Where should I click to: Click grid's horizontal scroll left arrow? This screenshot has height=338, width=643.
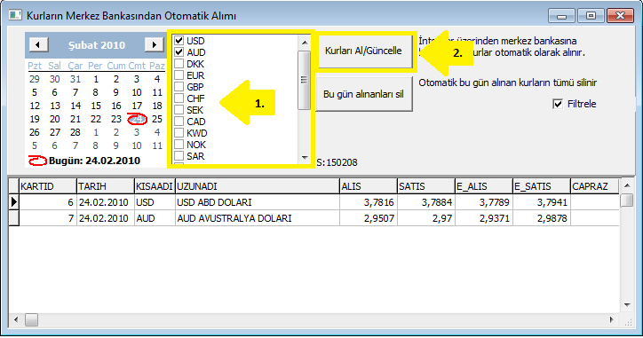(16, 319)
